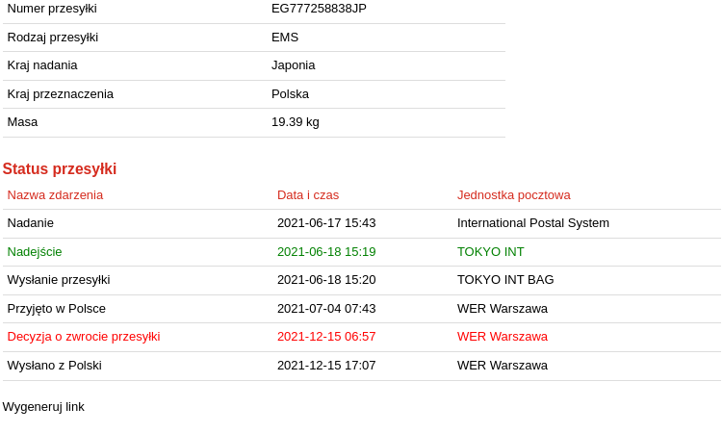Viewport: 723px width, 433px height.
Task: Click the Wygeneruj link text
Action: [x=43, y=407]
